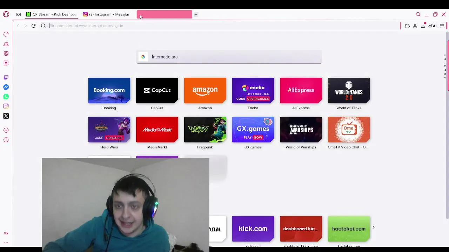Open the GX Corner gamepad icon
The height and width of the screenshot is (252, 449).
pyautogui.click(x=19, y=14)
